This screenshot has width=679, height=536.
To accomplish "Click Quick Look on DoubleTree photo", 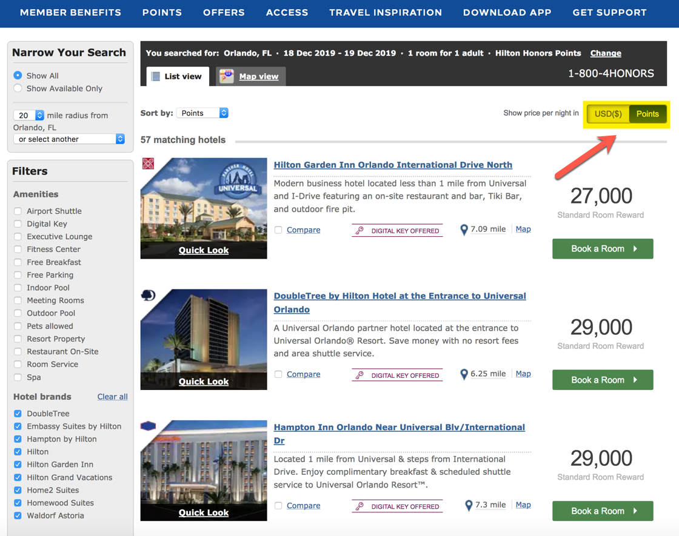I will [x=204, y=382].
